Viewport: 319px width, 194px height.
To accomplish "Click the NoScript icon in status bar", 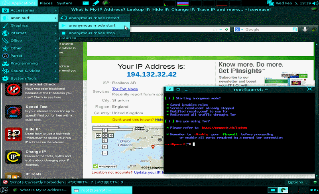I will click(x=5, y=182).
